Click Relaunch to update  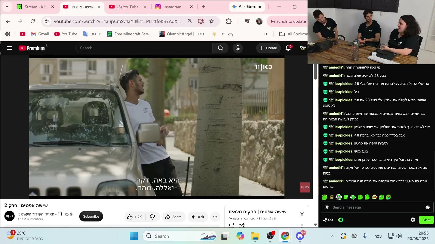click(x=288, y=21)
